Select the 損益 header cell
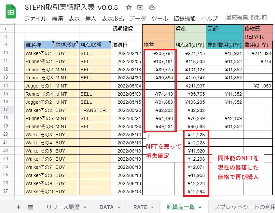 point(158,45)
